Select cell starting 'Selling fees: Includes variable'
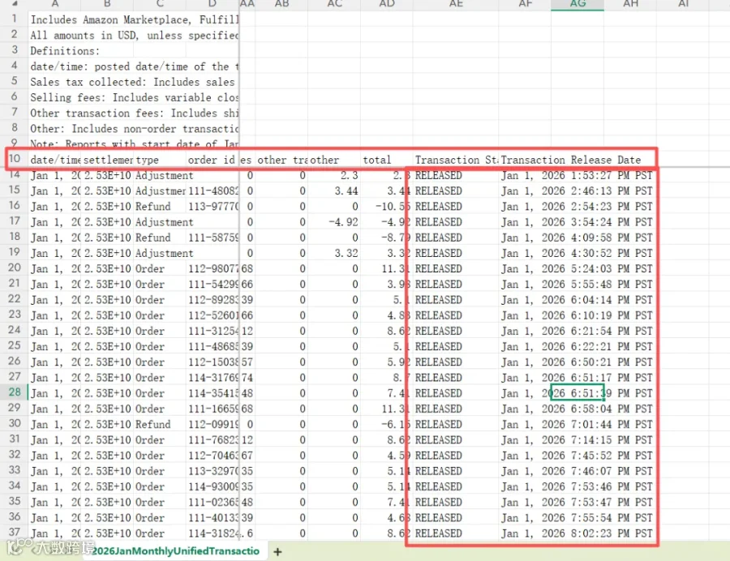This screenshot has height=561, width=730. pos(134,97)
